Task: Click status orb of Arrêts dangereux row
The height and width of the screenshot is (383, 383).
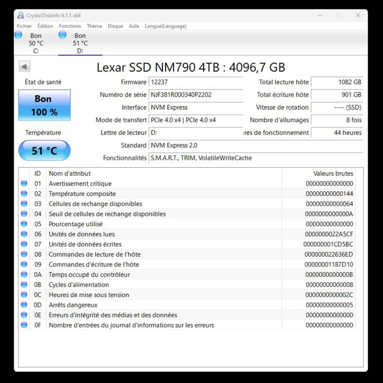Action: [24, 305]
